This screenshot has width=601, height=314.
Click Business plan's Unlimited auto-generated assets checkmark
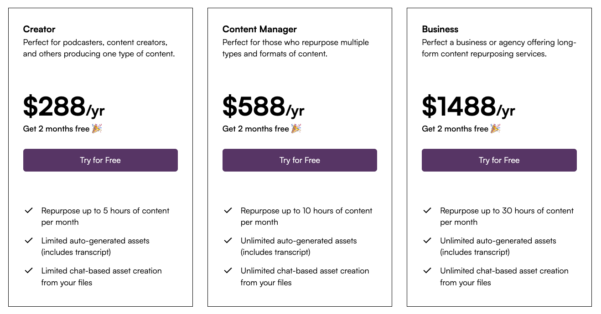coord(427,241)
